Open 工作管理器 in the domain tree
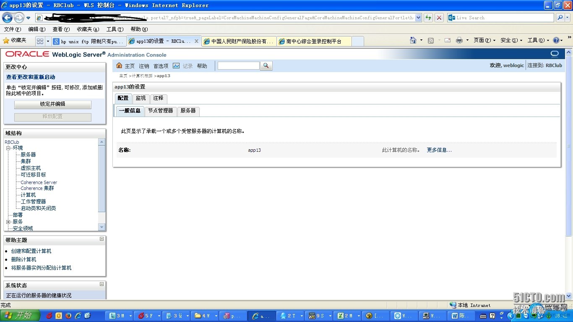 [34, 202]
